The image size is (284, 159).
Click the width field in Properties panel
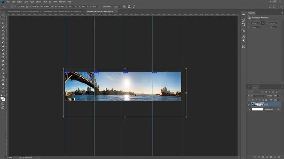[x=255, y=23]
